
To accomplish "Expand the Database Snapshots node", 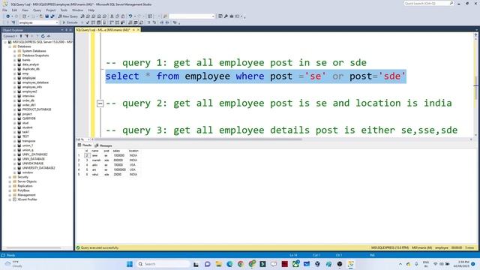I will pos(14,55).
